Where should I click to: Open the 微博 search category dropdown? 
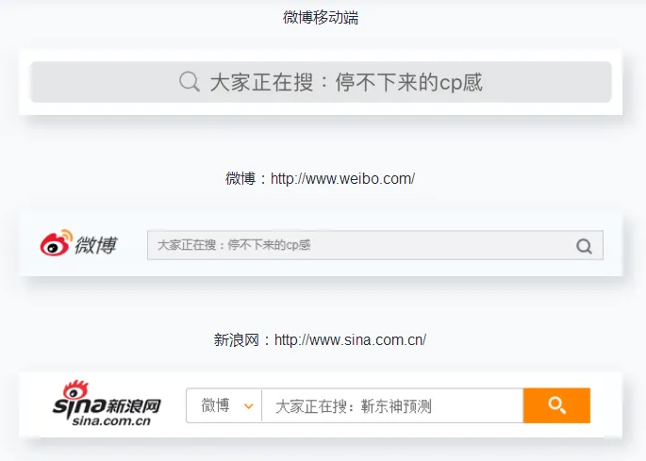(224, 405)
